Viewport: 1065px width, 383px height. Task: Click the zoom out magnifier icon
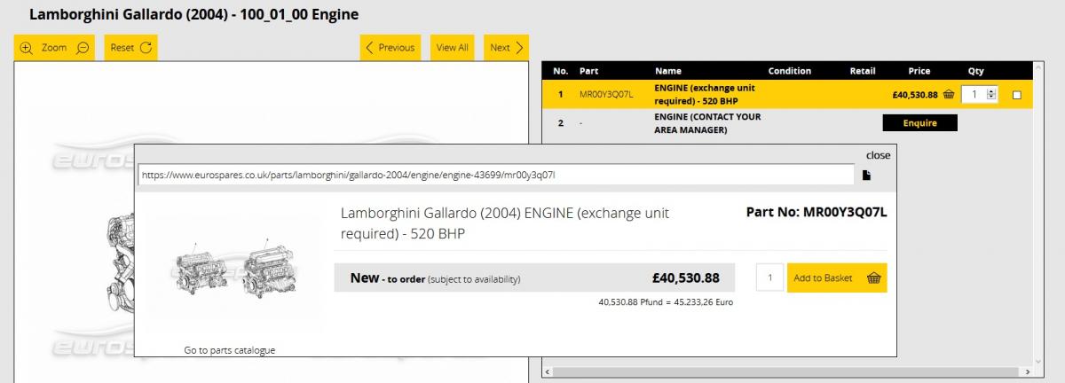click(83, 48)
